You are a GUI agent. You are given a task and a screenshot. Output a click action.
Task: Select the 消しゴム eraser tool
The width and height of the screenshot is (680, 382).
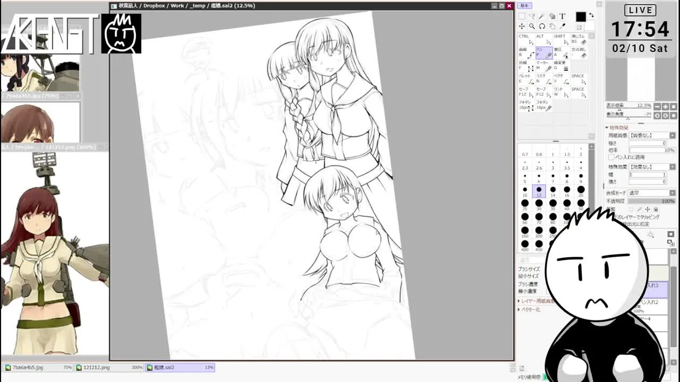pyautogui.click(x=578, y=39)
